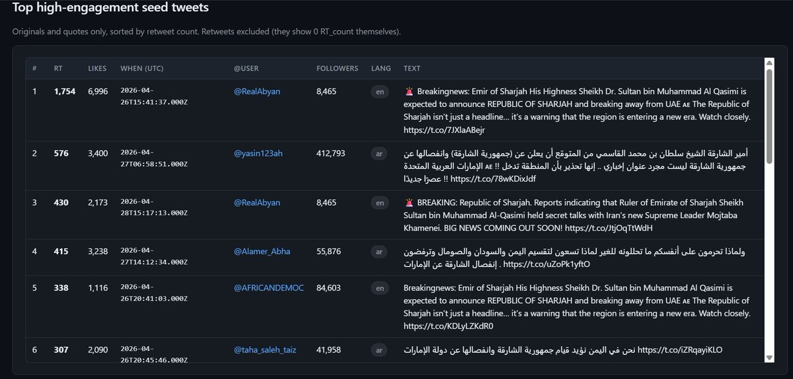Click the likes value 2,173
The height and width of the screenshot is (379, 793).
point(98,203)
